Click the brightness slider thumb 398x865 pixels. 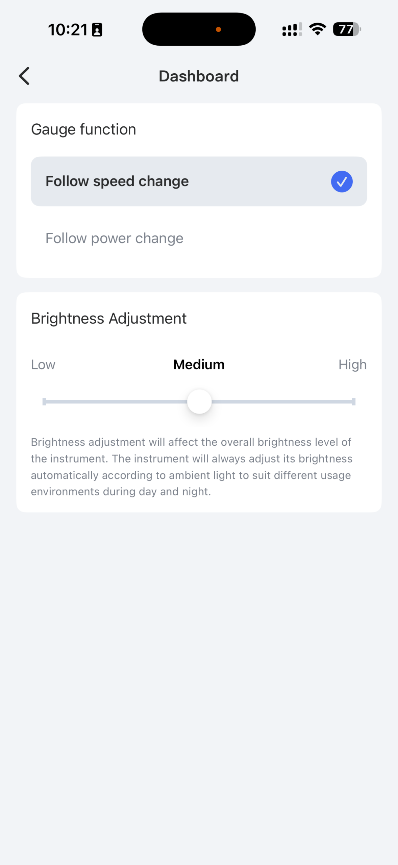199,401
